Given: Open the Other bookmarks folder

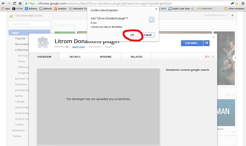Looking at the screenshot, I should pyautogui.click(x=235, y=9).
